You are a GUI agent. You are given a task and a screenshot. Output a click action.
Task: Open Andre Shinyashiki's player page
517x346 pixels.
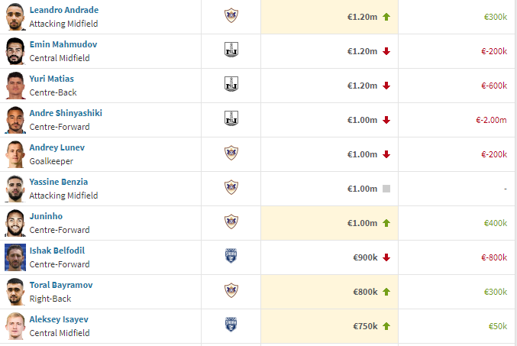[x=66, y=113]
